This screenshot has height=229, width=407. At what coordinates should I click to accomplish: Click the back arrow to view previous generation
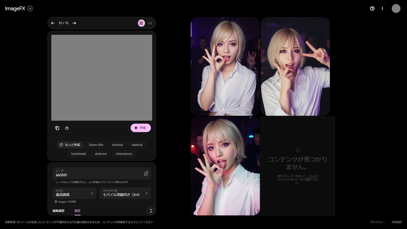click(x=53, y=23)
